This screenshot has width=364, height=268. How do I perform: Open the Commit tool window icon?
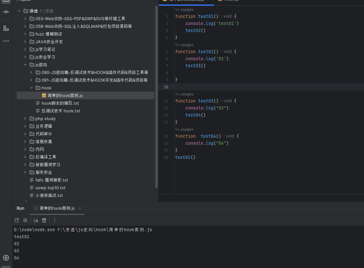pyautogui.click(x=6, y=12)
